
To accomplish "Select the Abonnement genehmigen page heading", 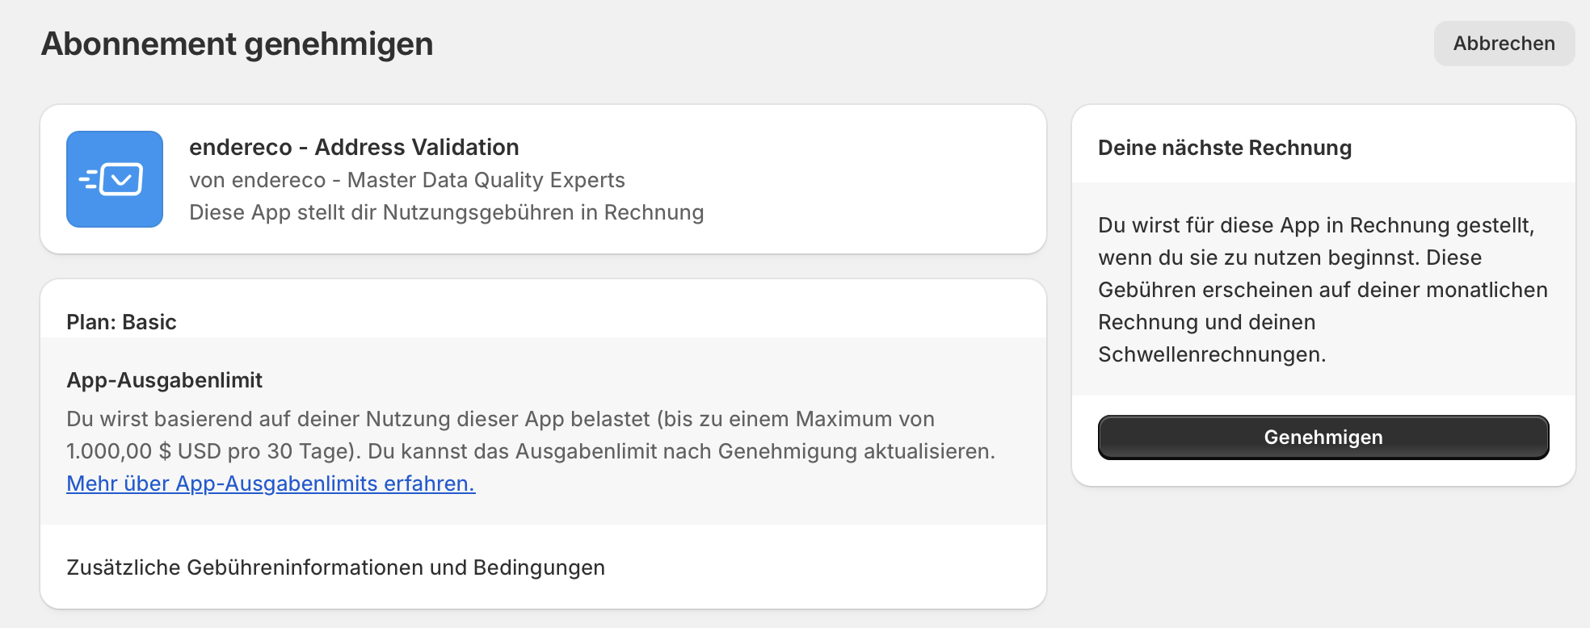I will 238,44.
